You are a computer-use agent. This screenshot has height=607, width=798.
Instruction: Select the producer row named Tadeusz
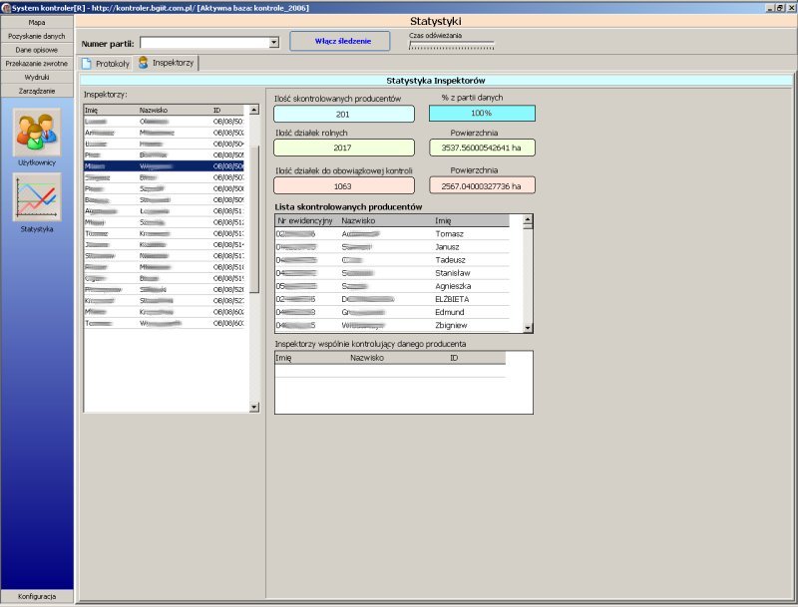coord(392,260)
